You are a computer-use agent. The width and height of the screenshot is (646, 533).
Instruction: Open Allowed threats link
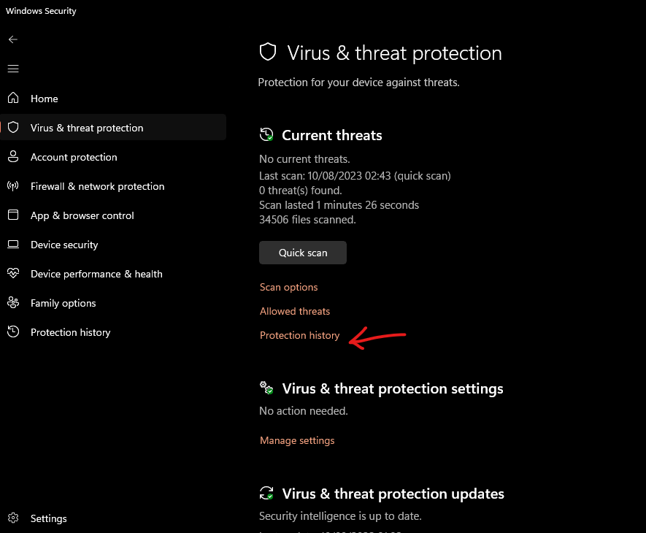tap(295, 311)
